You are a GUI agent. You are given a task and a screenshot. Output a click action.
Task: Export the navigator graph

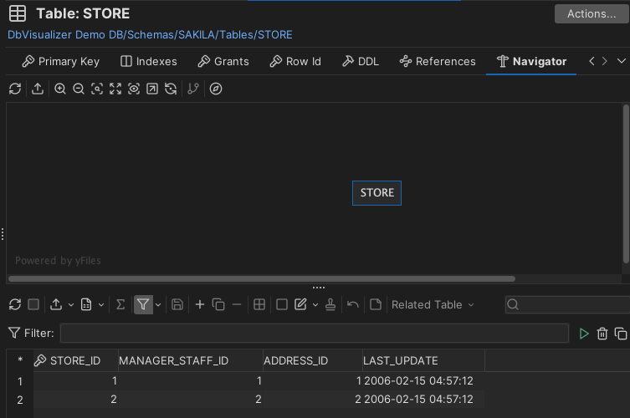tap(38, 89)
